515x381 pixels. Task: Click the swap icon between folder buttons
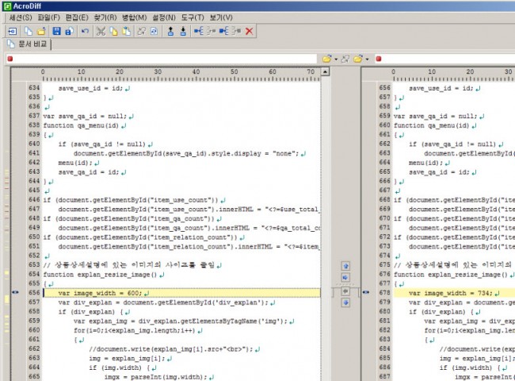tap(347, 59)
